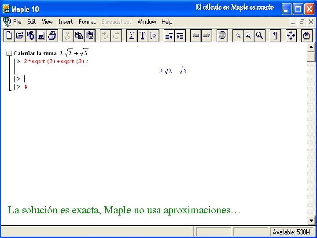Open the Help menu
317x238 pixels.
point(167,22)
